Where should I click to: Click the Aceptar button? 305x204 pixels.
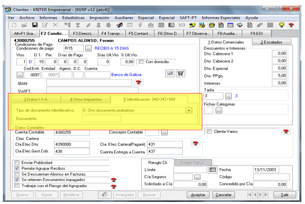coord(198,195)
